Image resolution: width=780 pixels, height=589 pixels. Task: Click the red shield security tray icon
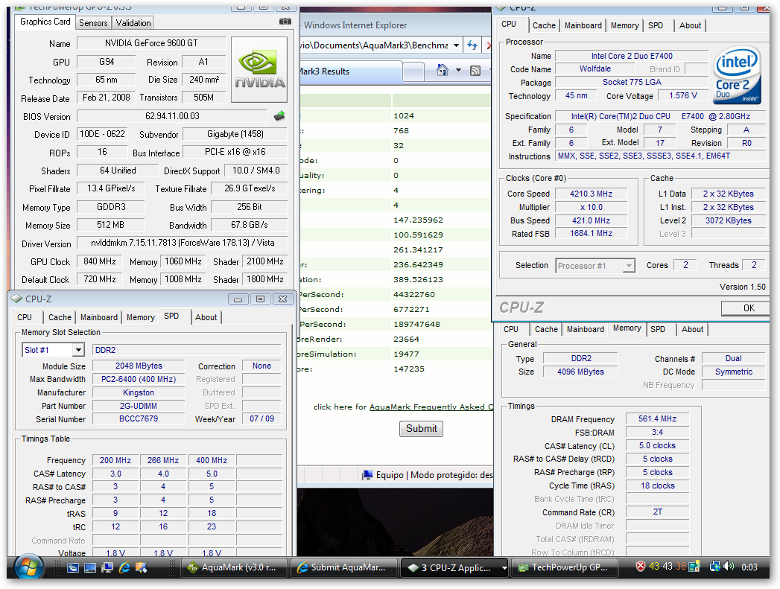[641, 566]
